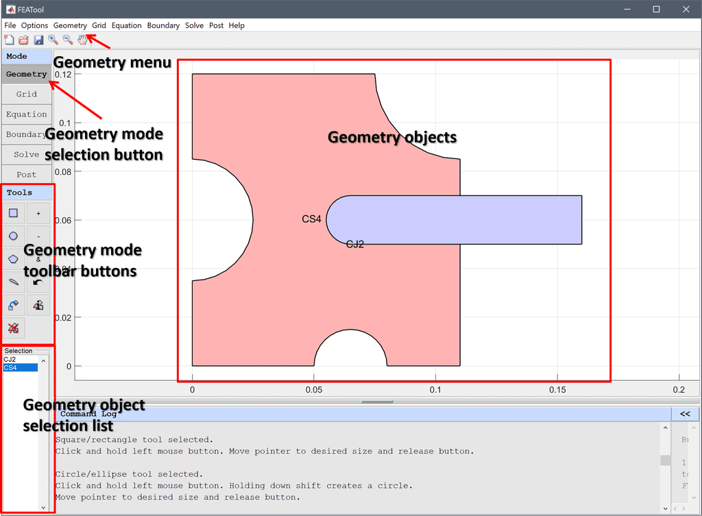The height and width of the screenshot is (516, 702).
Task: Click the combine objects tool icon
Action: pos(38,305)
